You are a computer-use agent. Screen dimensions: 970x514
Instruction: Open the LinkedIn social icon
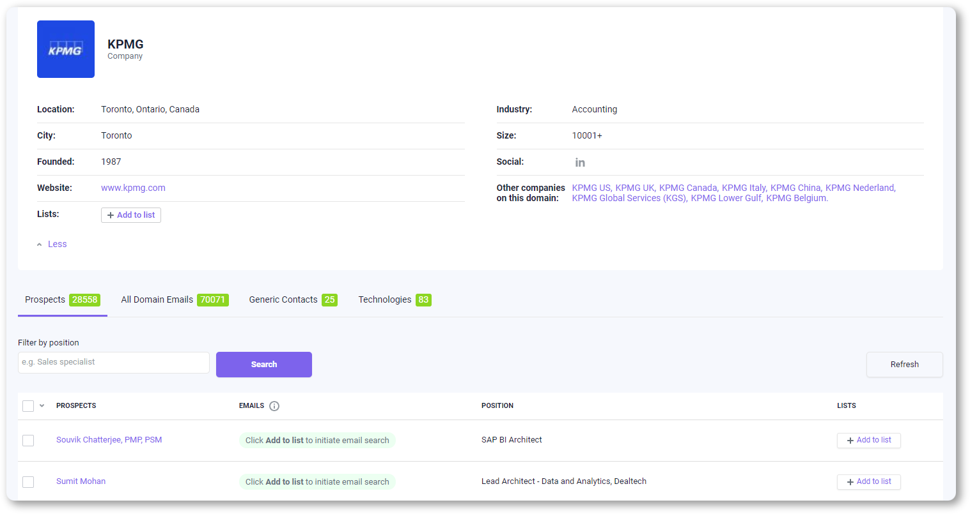tap(580, 162)
